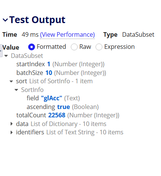Click the DataSubset type label
The width and height of the screenshot is (161, 176).
[x=138, y=34]
